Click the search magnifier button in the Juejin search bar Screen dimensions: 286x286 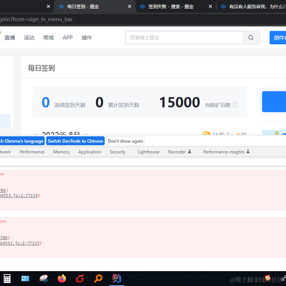click(251, 37)
